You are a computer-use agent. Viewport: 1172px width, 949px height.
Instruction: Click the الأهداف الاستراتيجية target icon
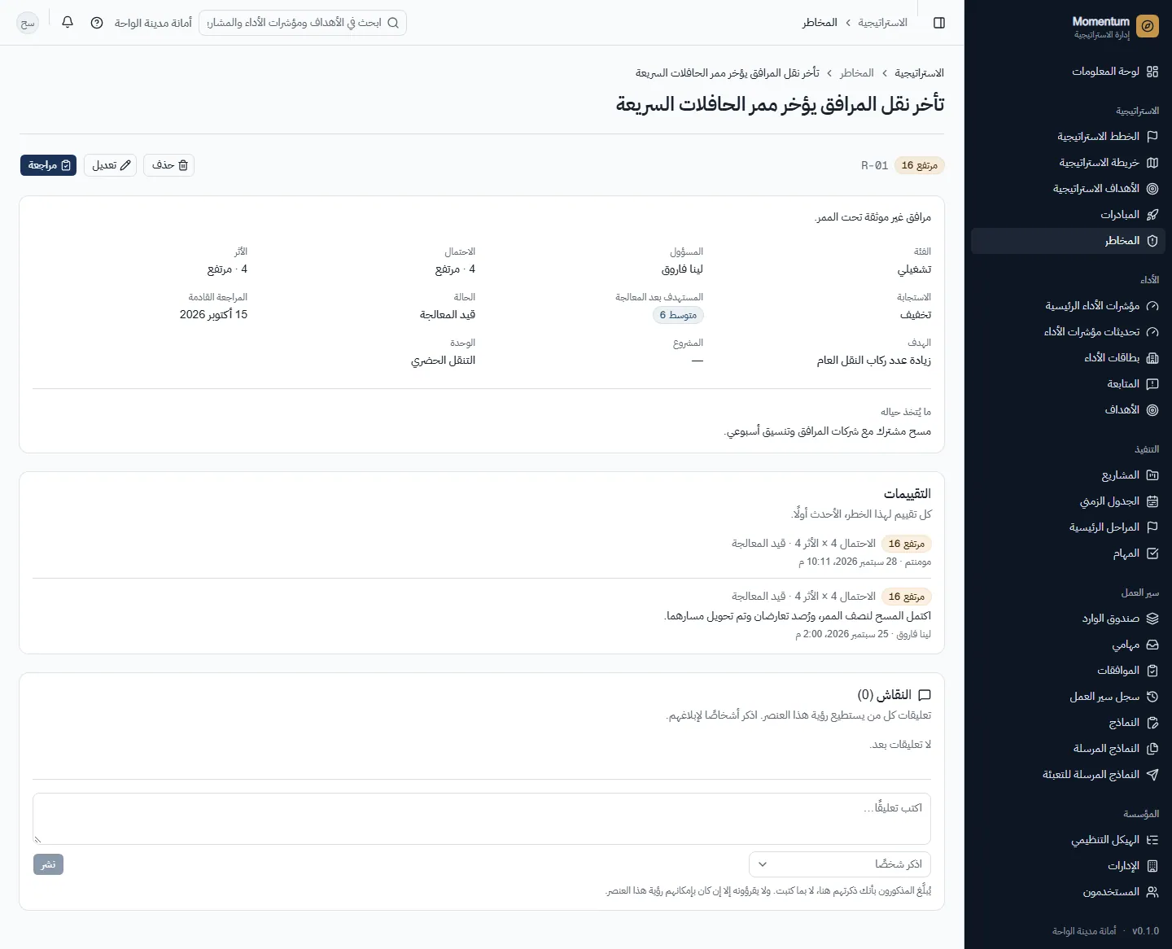click(1152, 189)
